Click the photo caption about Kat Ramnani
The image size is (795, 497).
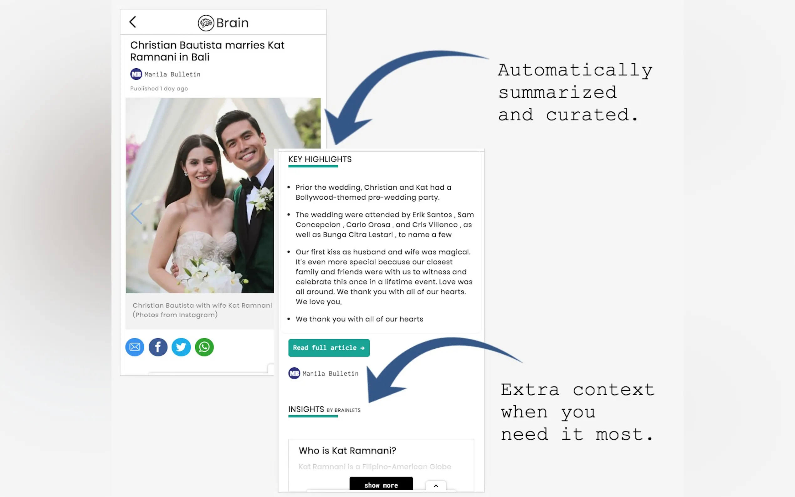[202, 310]
